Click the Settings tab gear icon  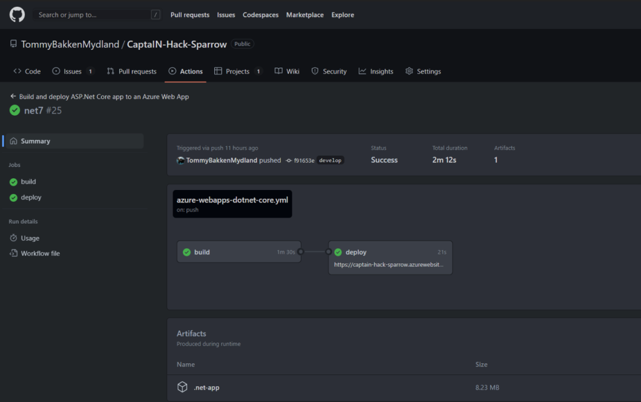coord(409,71)
